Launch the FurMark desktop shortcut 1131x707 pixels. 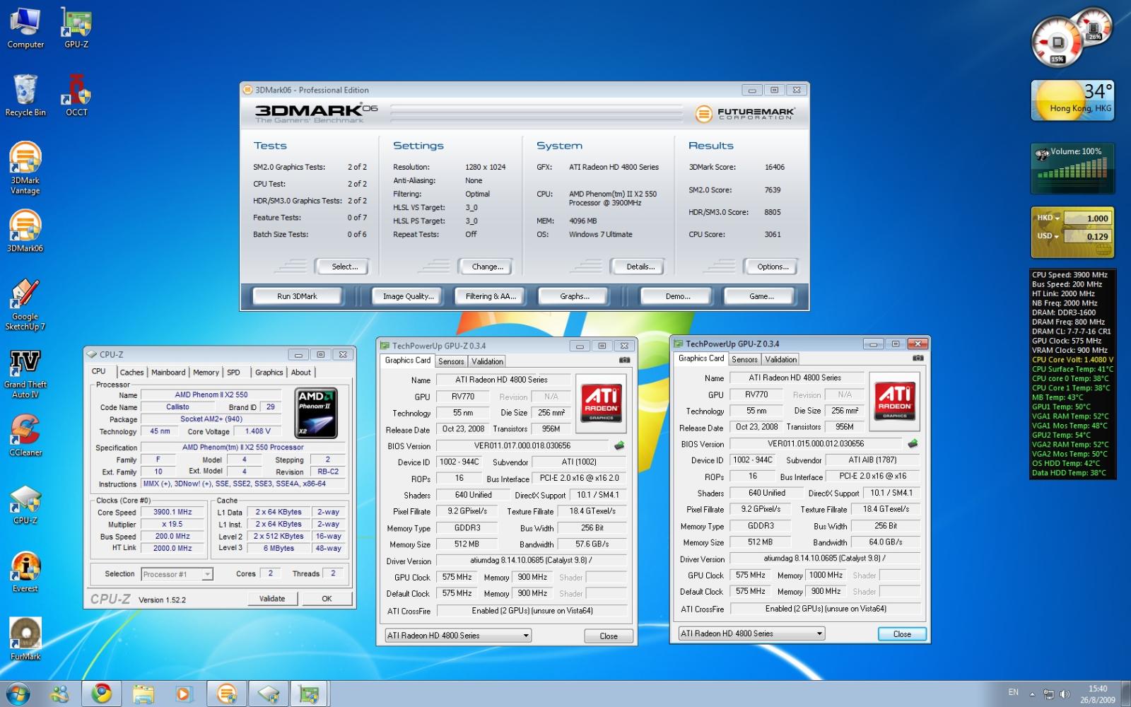point(25,639)
